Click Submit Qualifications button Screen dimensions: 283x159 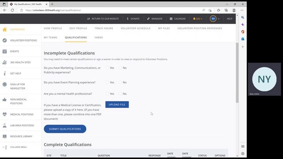[65, 129]
